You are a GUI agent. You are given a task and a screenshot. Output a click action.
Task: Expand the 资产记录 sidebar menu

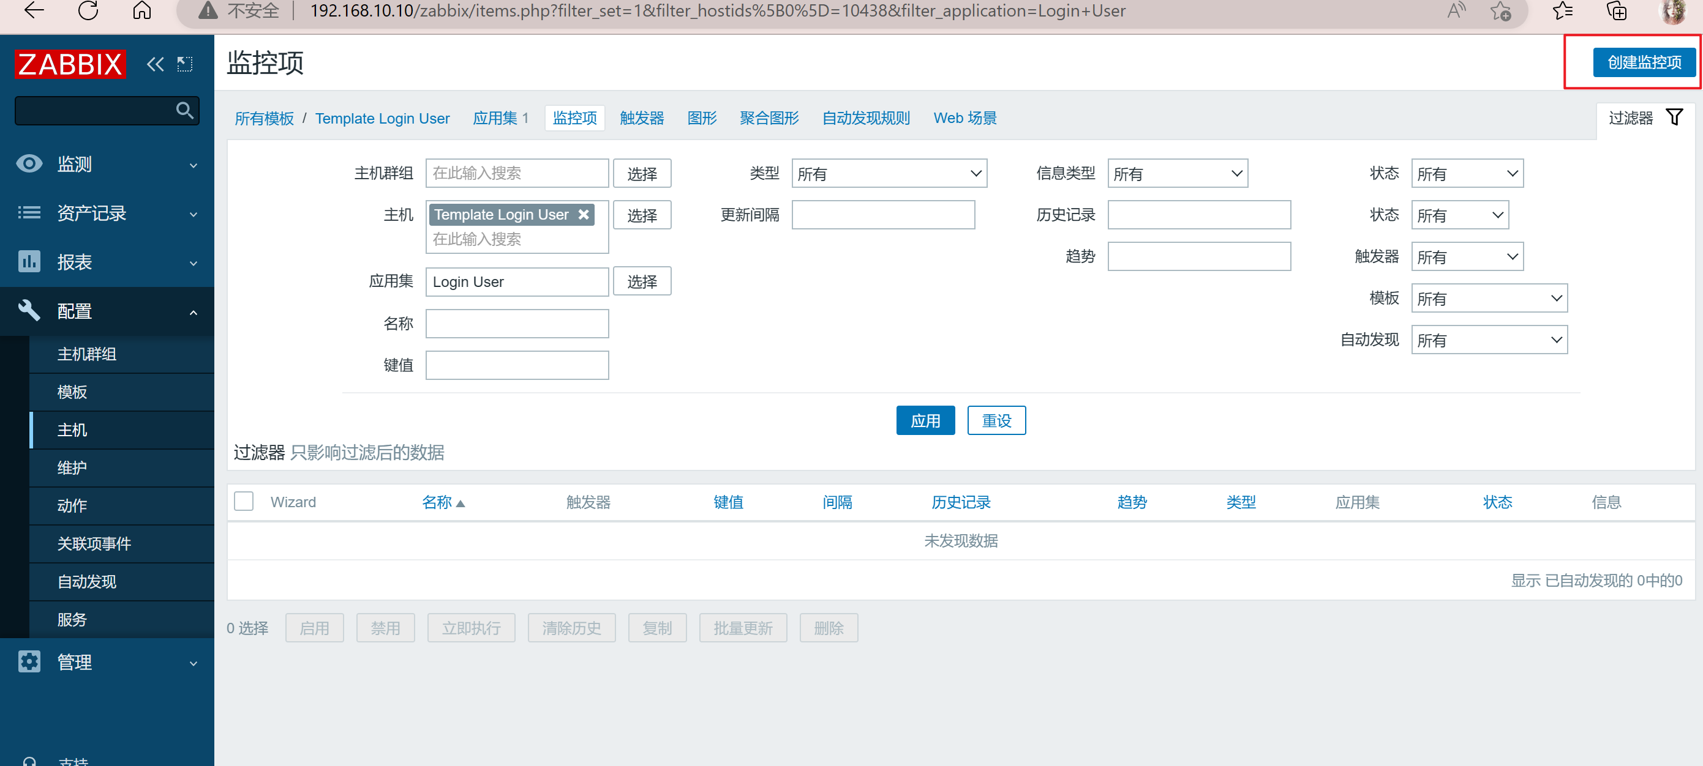point(107,213)
